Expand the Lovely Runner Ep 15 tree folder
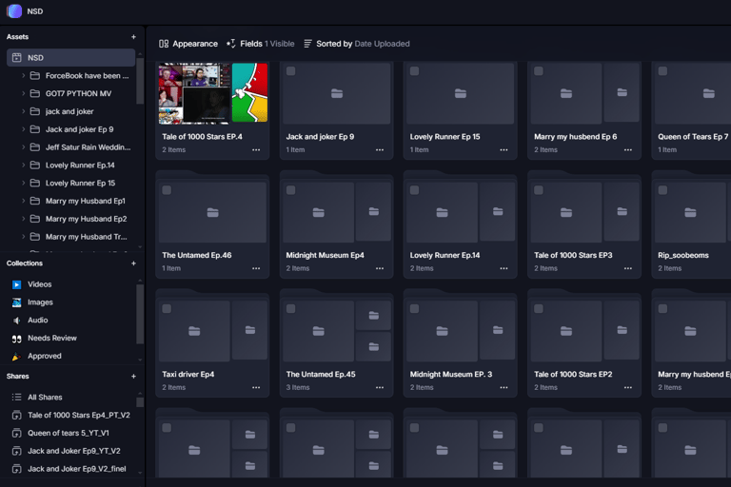This screenshot has width=731, height=487. coord(23,184)
